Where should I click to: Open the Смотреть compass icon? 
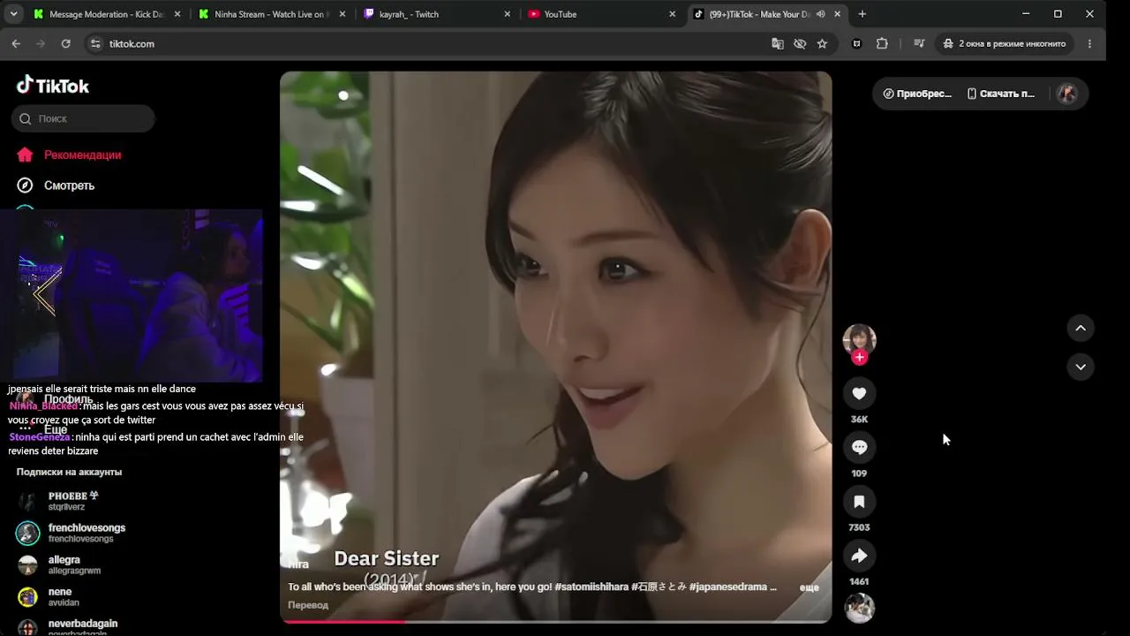(x=25, y=185)
